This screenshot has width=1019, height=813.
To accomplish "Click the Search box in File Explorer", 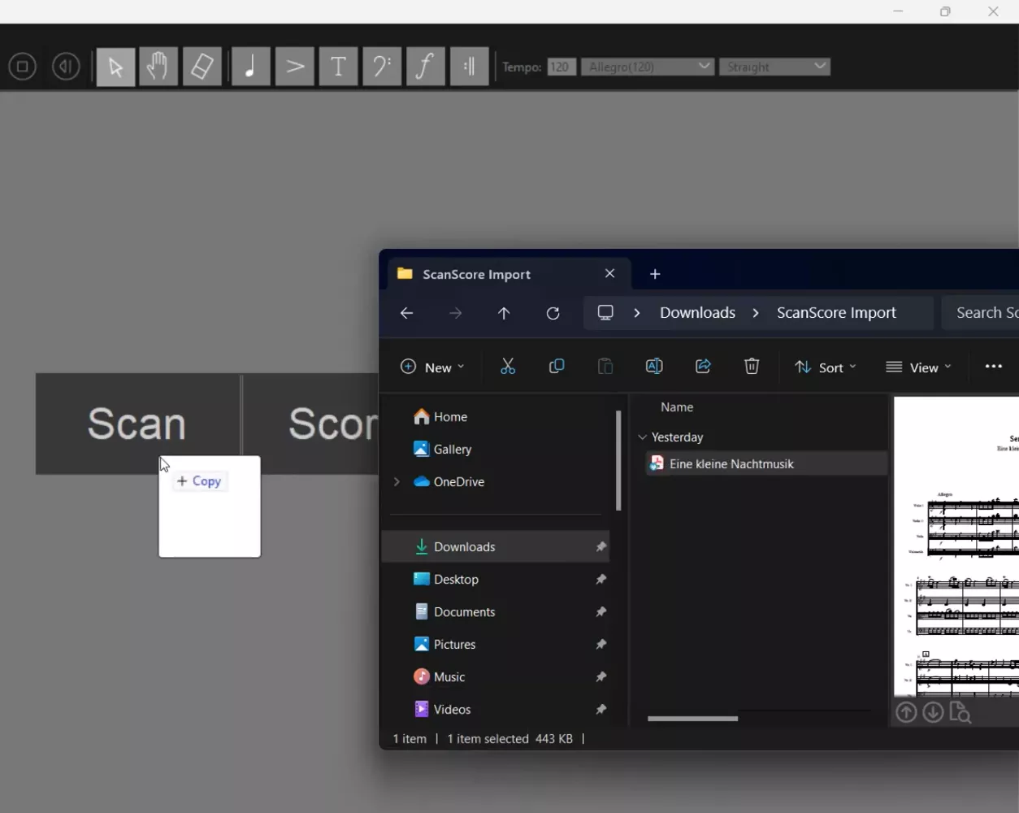I will tap(980, 313).
